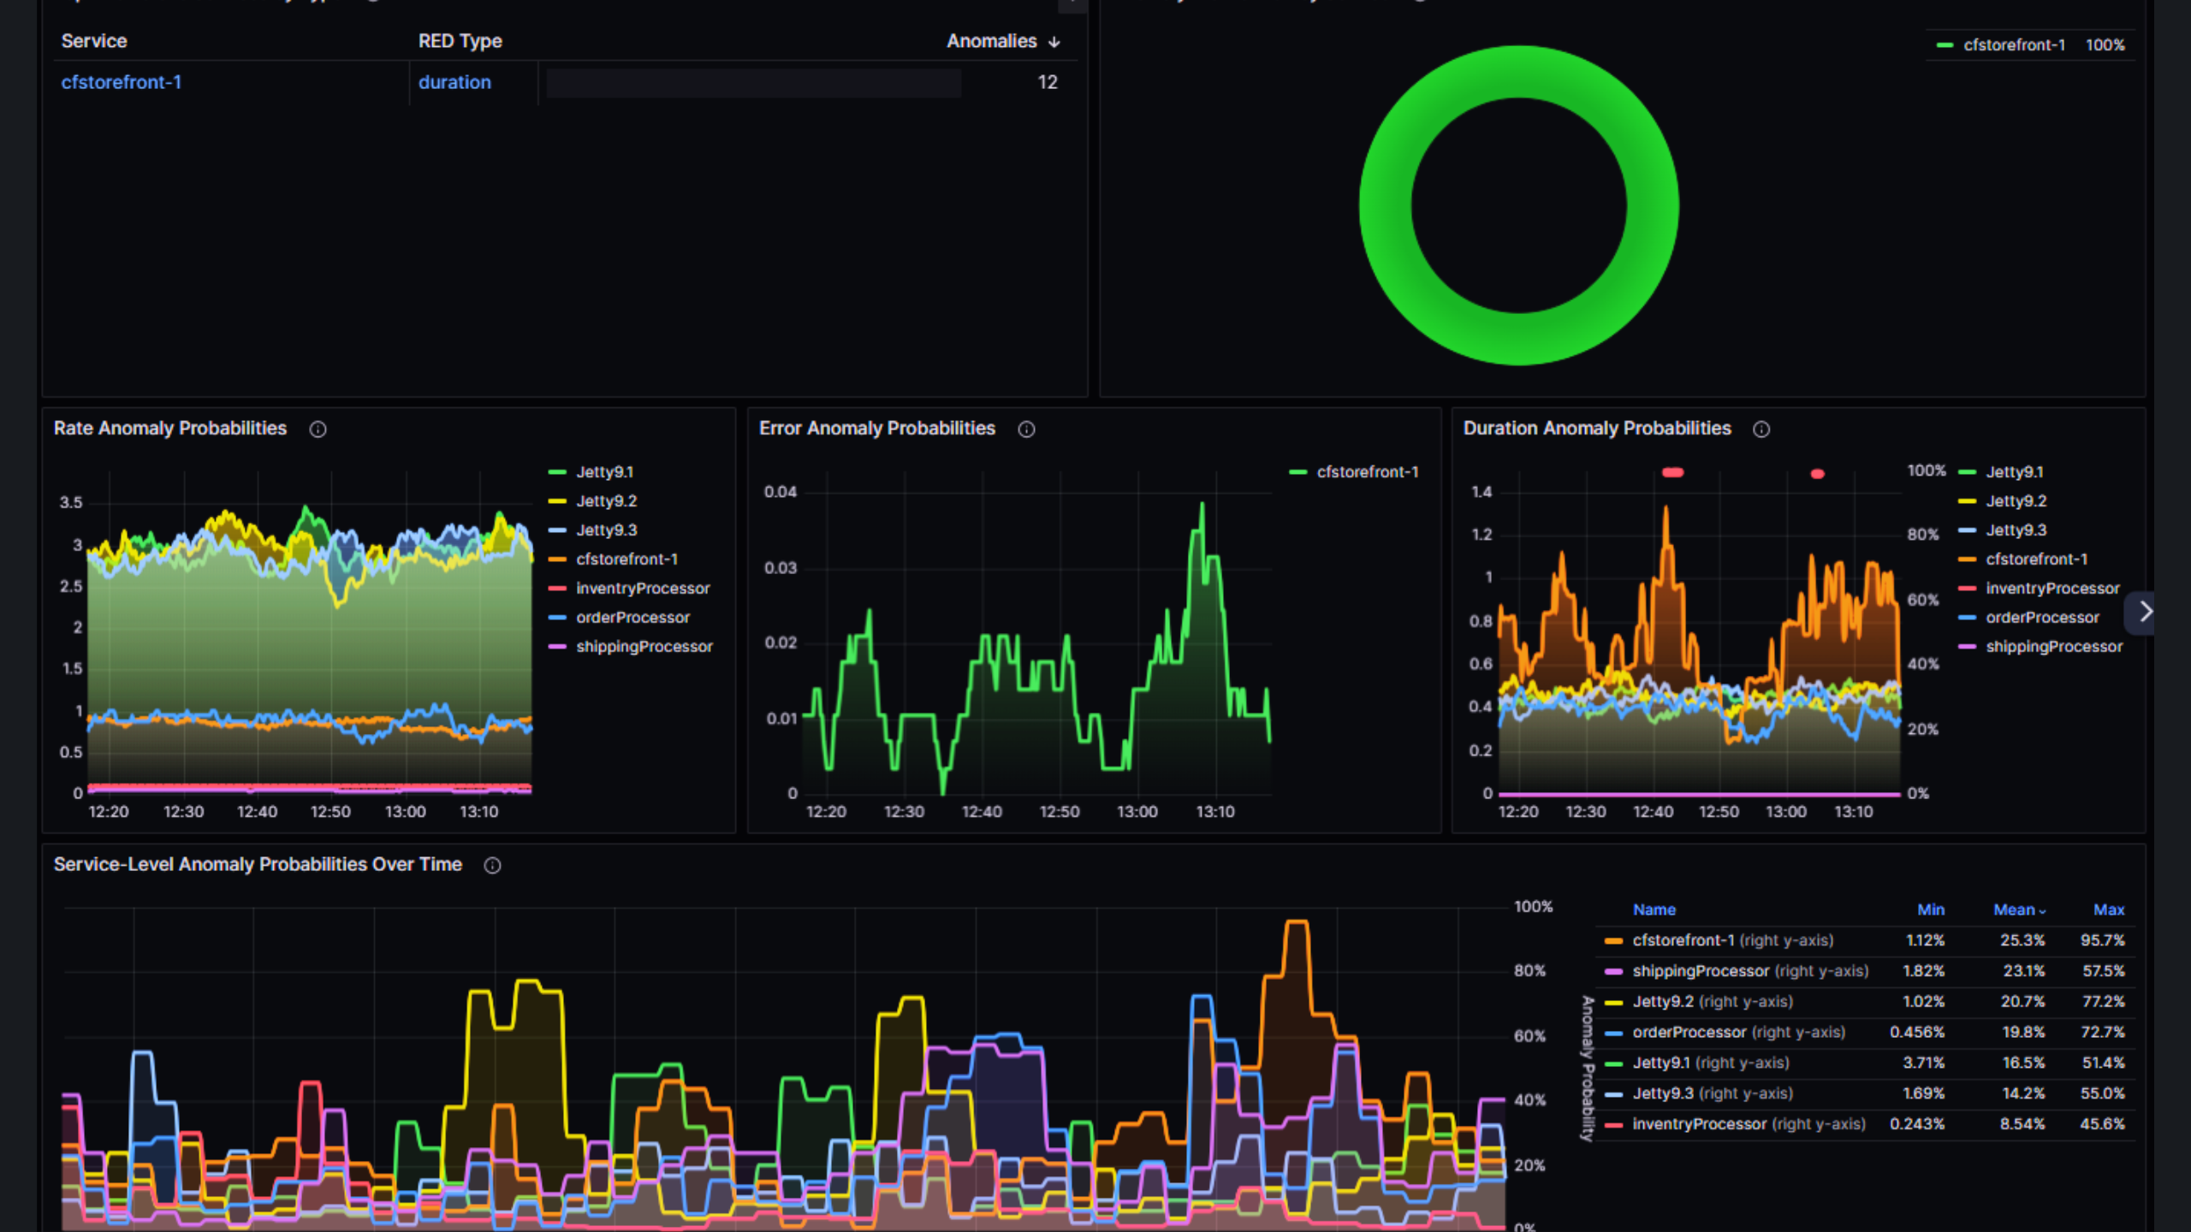Click the 100% value in donut legend
Viewport: 2191px width, 1232px height.
(2105, 45)
